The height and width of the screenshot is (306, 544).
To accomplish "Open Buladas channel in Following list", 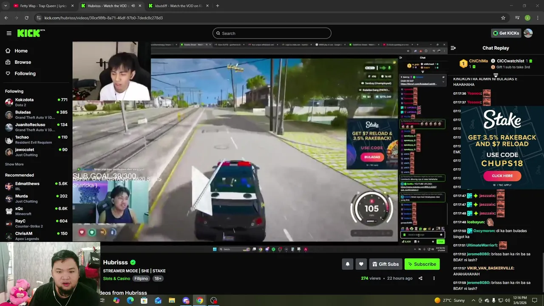I will [36, 115].
